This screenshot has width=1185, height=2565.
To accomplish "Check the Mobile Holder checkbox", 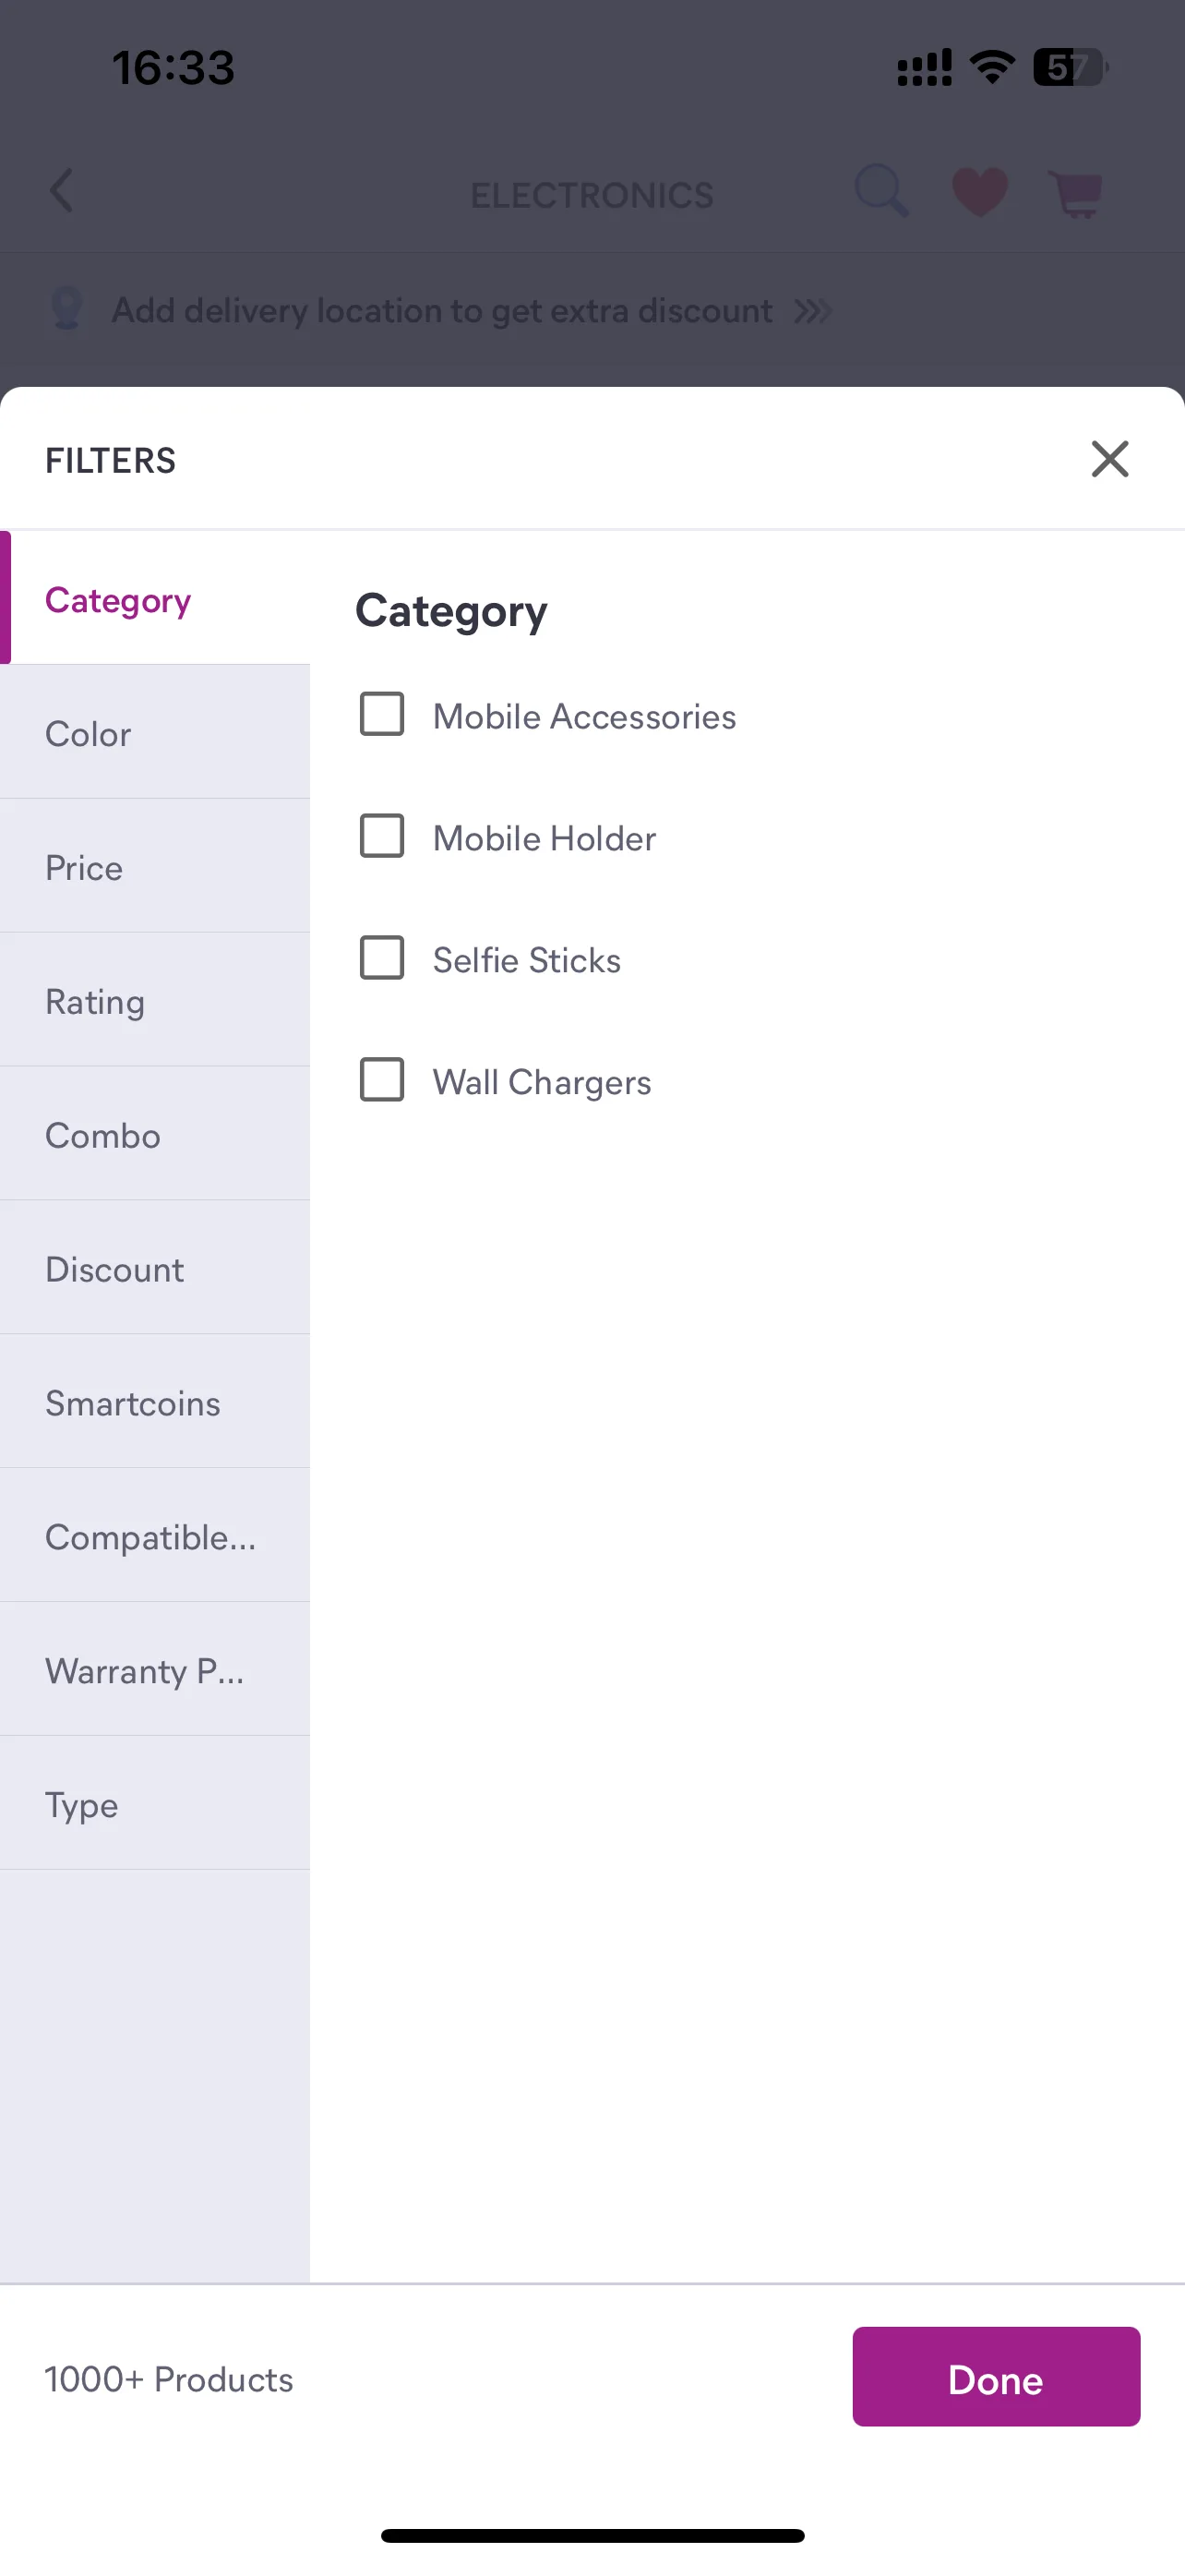I will (382, 837).
